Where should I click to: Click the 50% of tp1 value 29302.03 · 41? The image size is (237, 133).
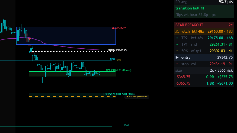[x=221, y=51]
